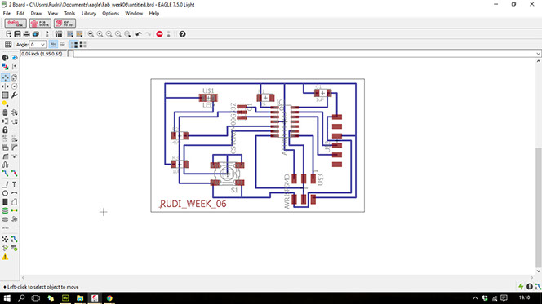Open the Grid settings icon

click(8, 45)
